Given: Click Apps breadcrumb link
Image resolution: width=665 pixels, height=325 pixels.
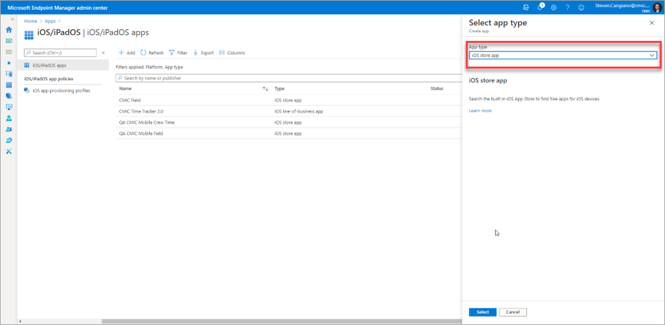Looking at the screenshot, I should 50,20.
